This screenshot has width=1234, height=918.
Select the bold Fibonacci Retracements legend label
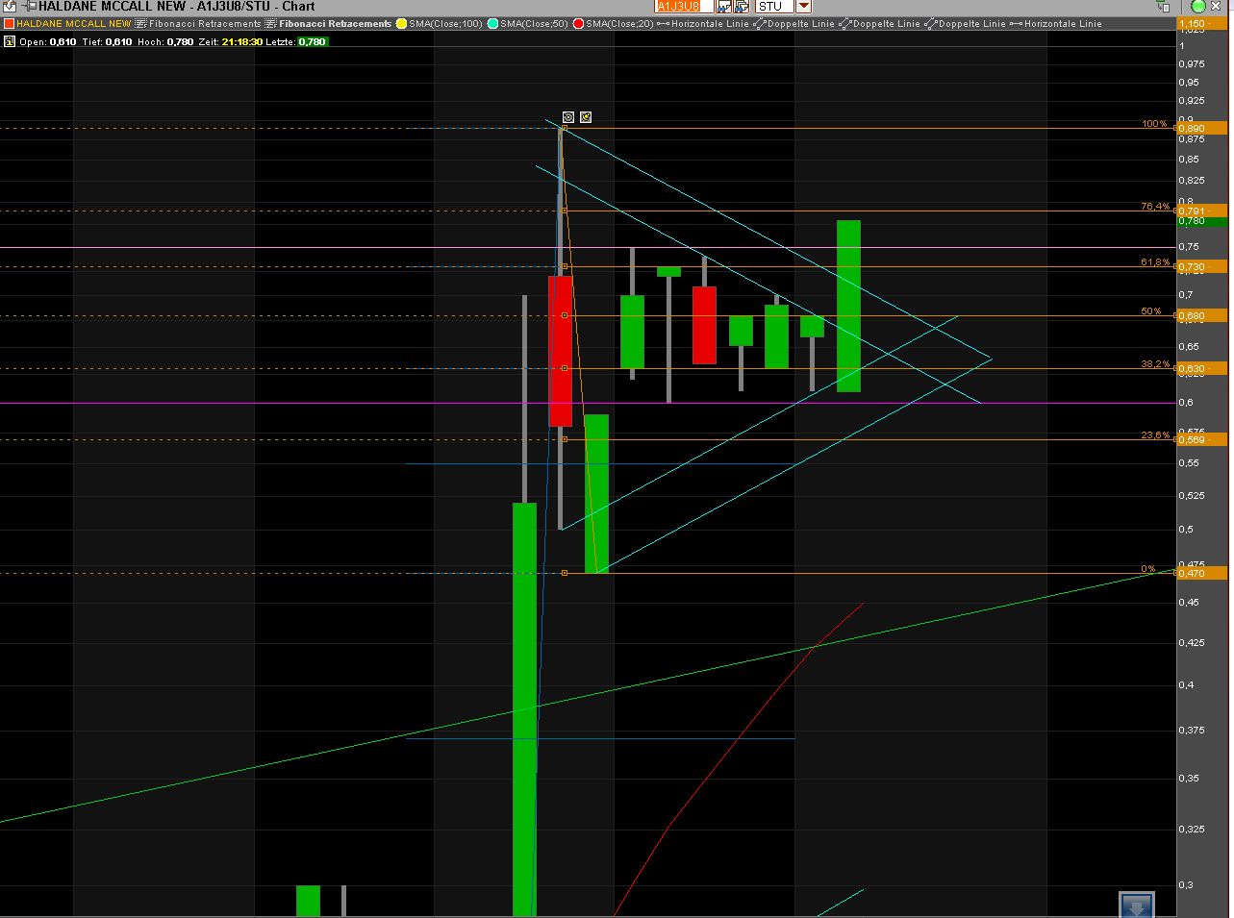[336, 24]
